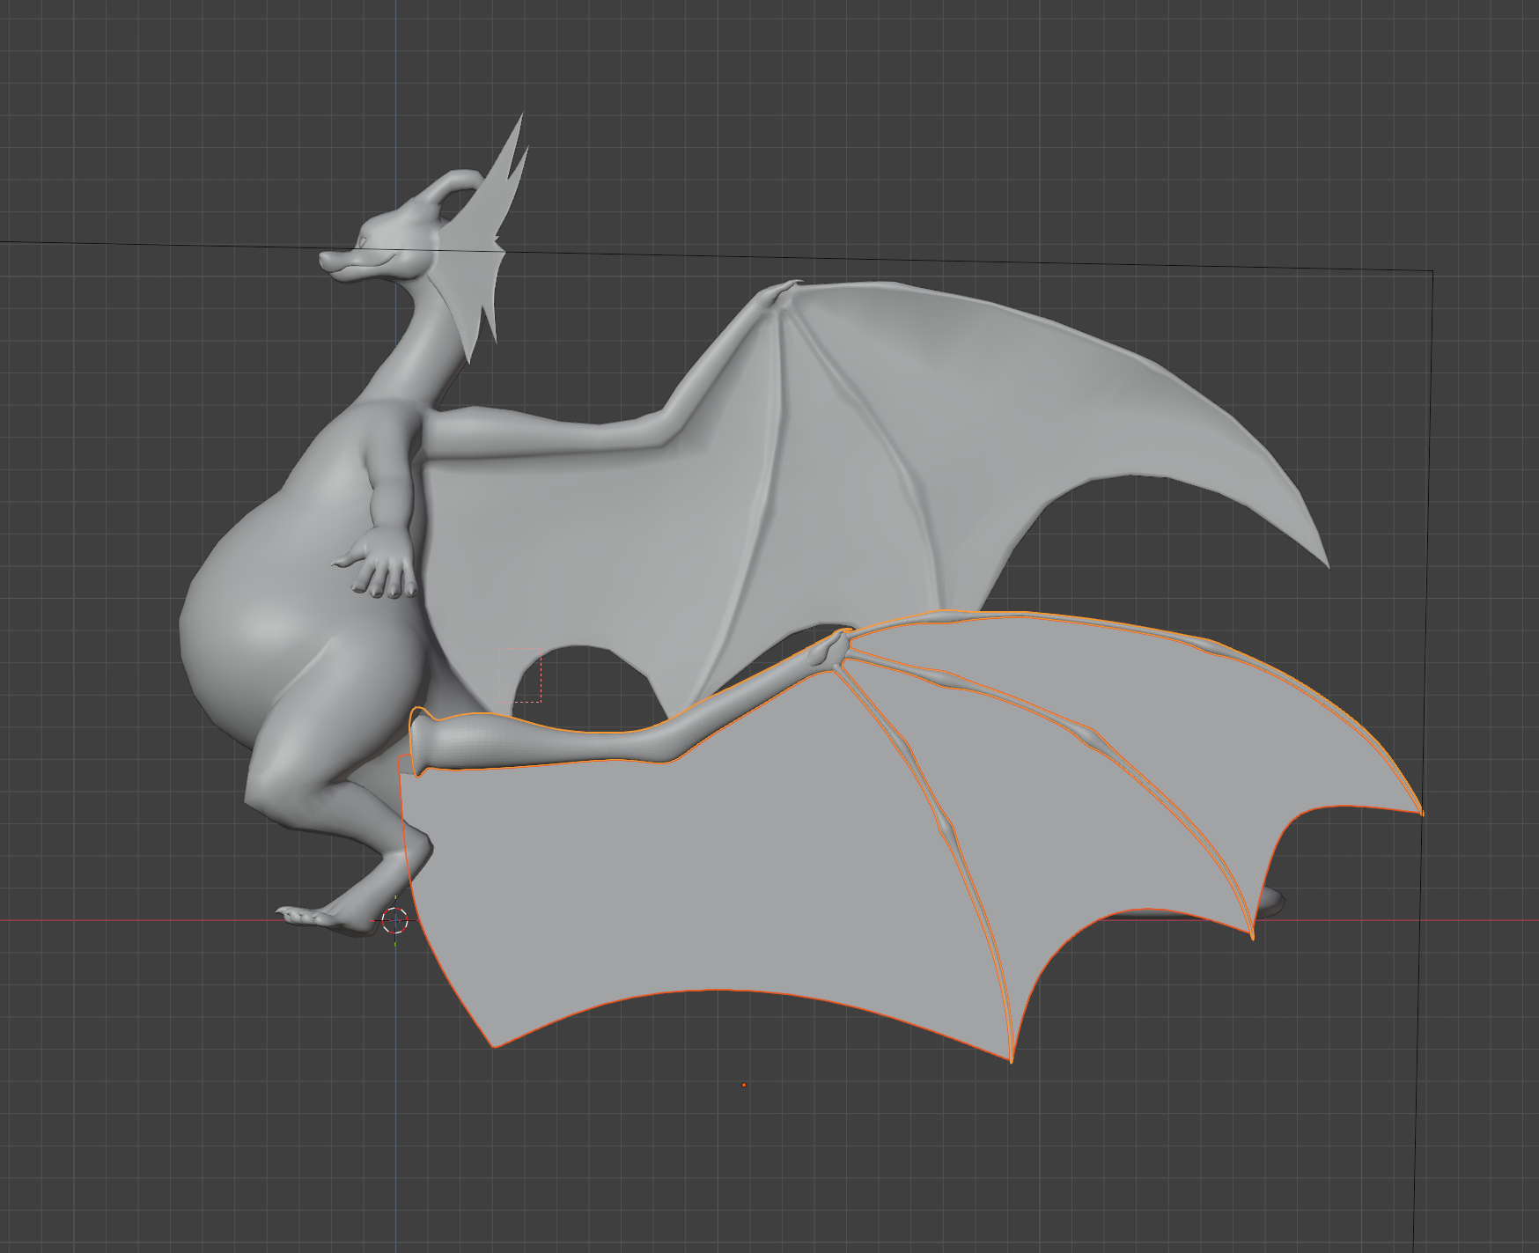This screenshot has height=1253, width=1539.
Task: Click the pointed tip of the upper wing
Action: 1326,564
